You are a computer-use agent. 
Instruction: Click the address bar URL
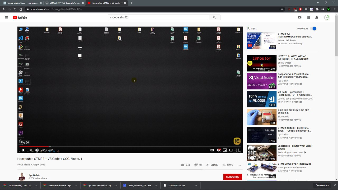click(x=56, y=9)
